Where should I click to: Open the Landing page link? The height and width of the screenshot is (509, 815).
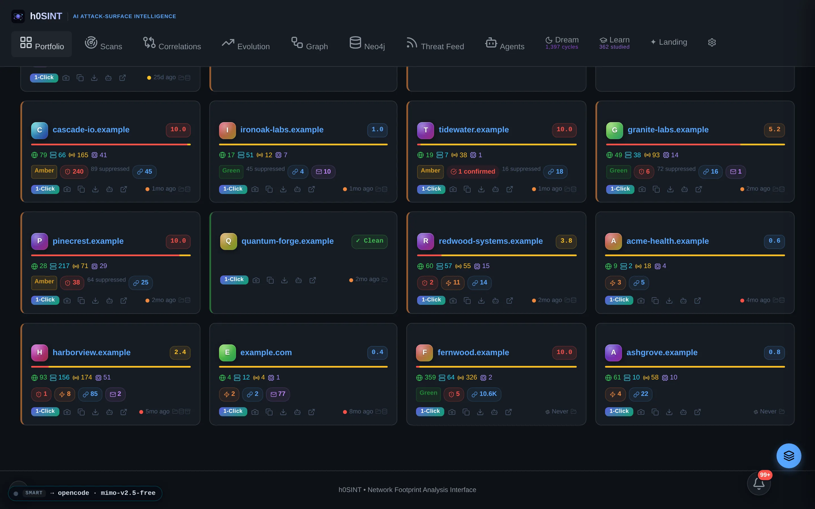click(x=669, y=42)
